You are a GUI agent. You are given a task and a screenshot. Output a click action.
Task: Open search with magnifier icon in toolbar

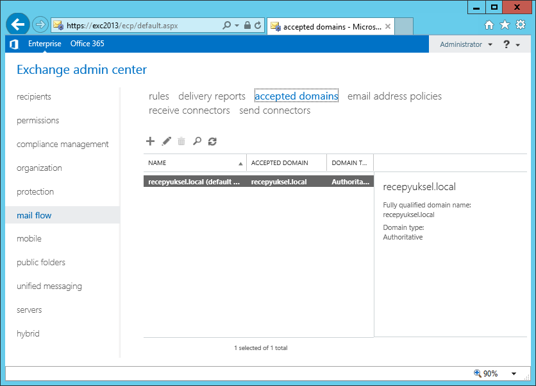click(x=197, y=141)
